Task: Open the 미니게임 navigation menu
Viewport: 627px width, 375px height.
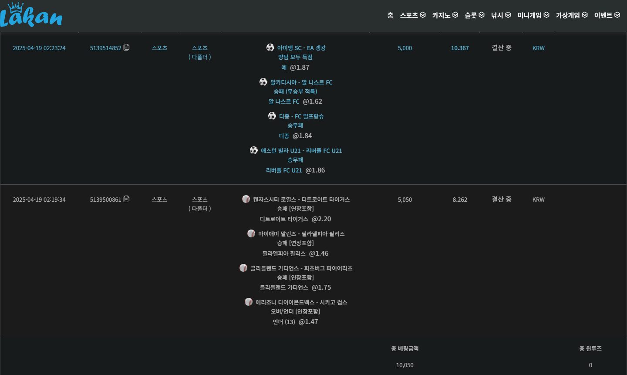Action: tap(533, 15)
